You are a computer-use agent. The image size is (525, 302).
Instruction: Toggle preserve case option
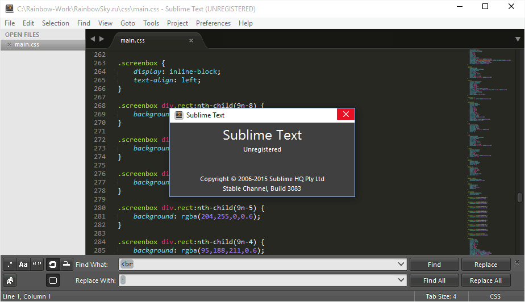10,280
